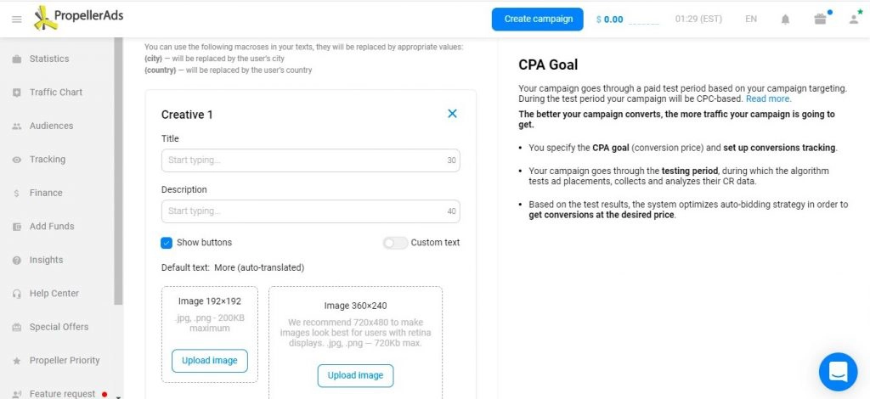Open Add Funds in the sidebar
This screenshot has width=870, height=399.
52,227
